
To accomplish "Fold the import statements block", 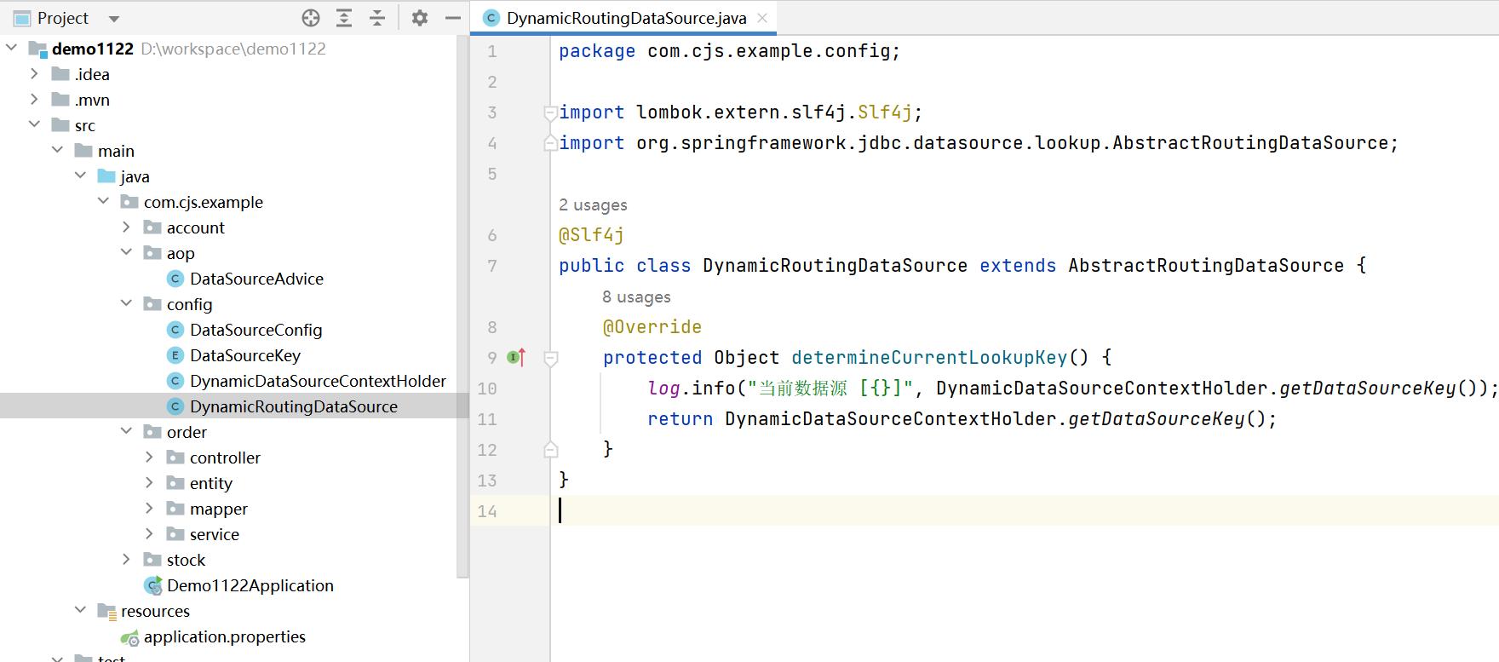I will (551, 112).
